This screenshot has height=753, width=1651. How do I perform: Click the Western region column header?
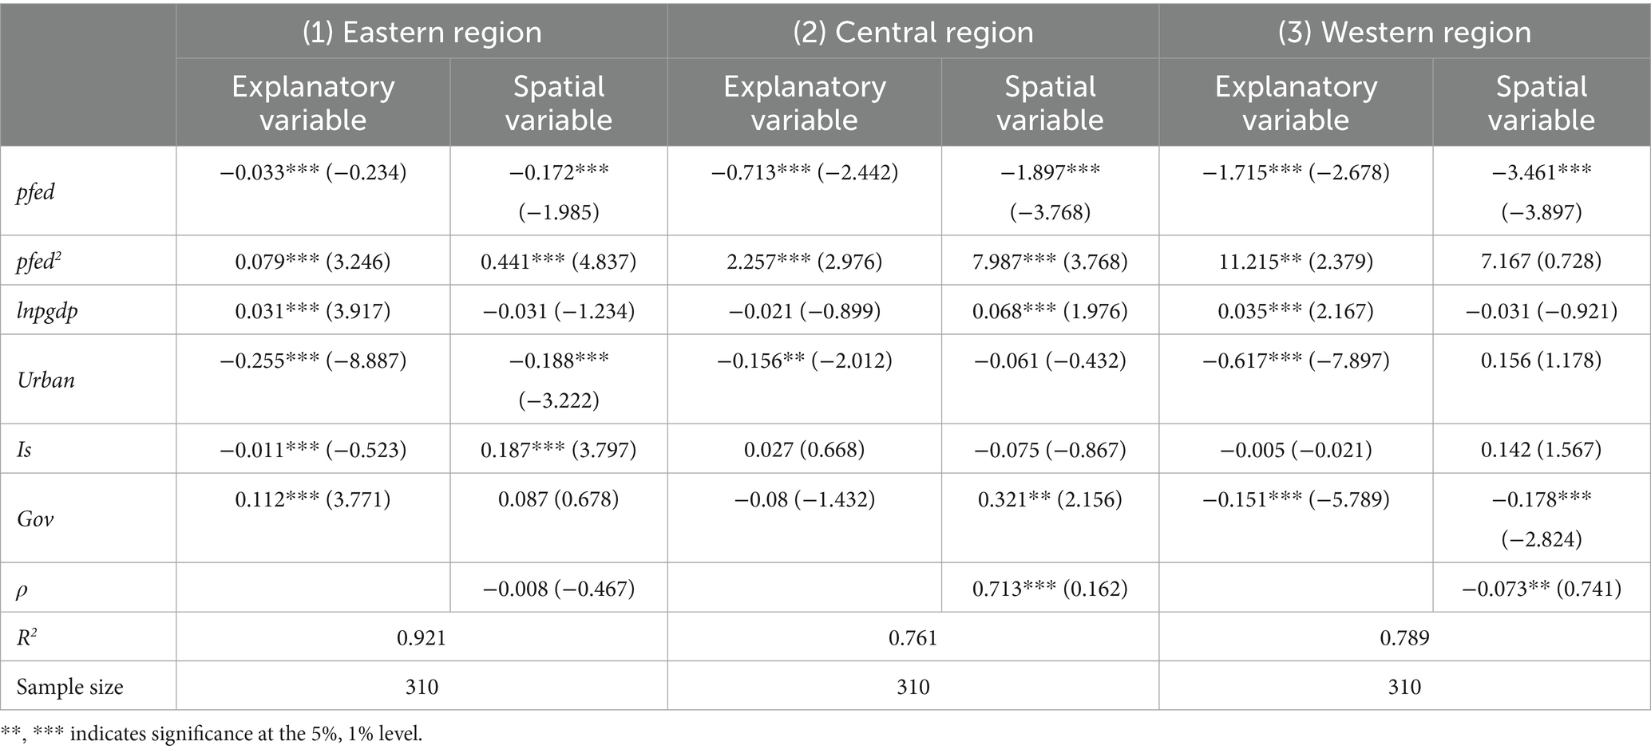[x=1404, y=32]
